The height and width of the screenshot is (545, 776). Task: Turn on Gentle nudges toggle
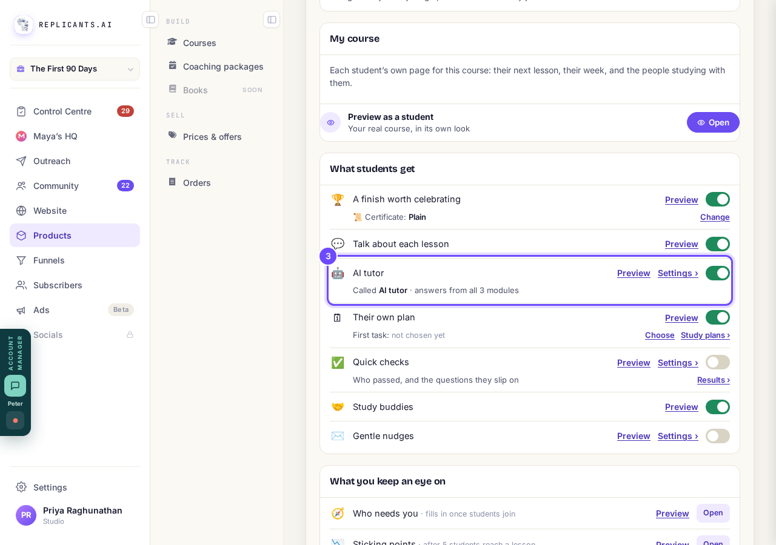pos(718,436)
